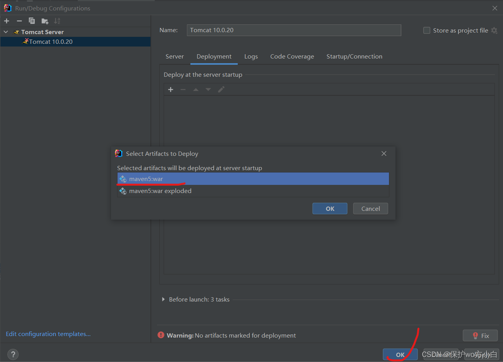Select Tomcat 10.0.20 configuration in tree

pos(75,41)
